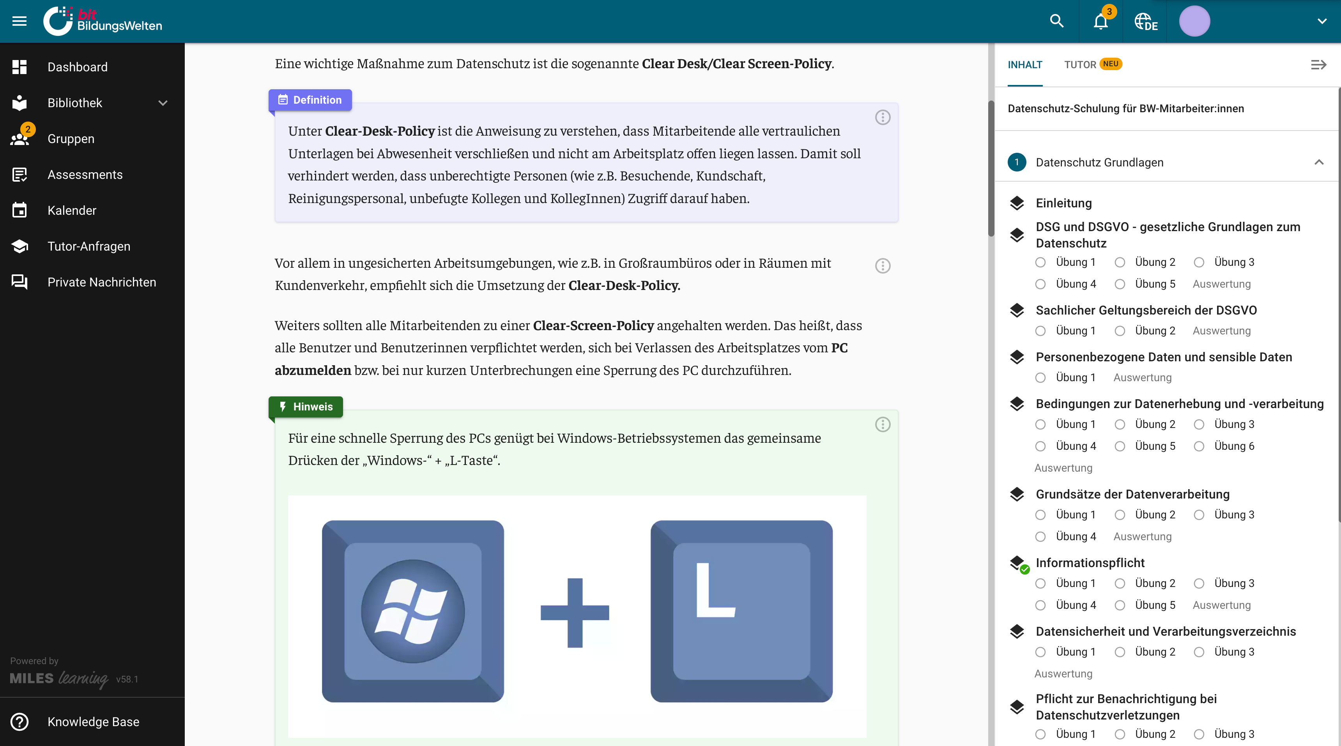Viewport: 1341px width, 746px height.
Task: Switch to the TUTOR tab
Action: pyautogui.click(x=1080, y=65)
